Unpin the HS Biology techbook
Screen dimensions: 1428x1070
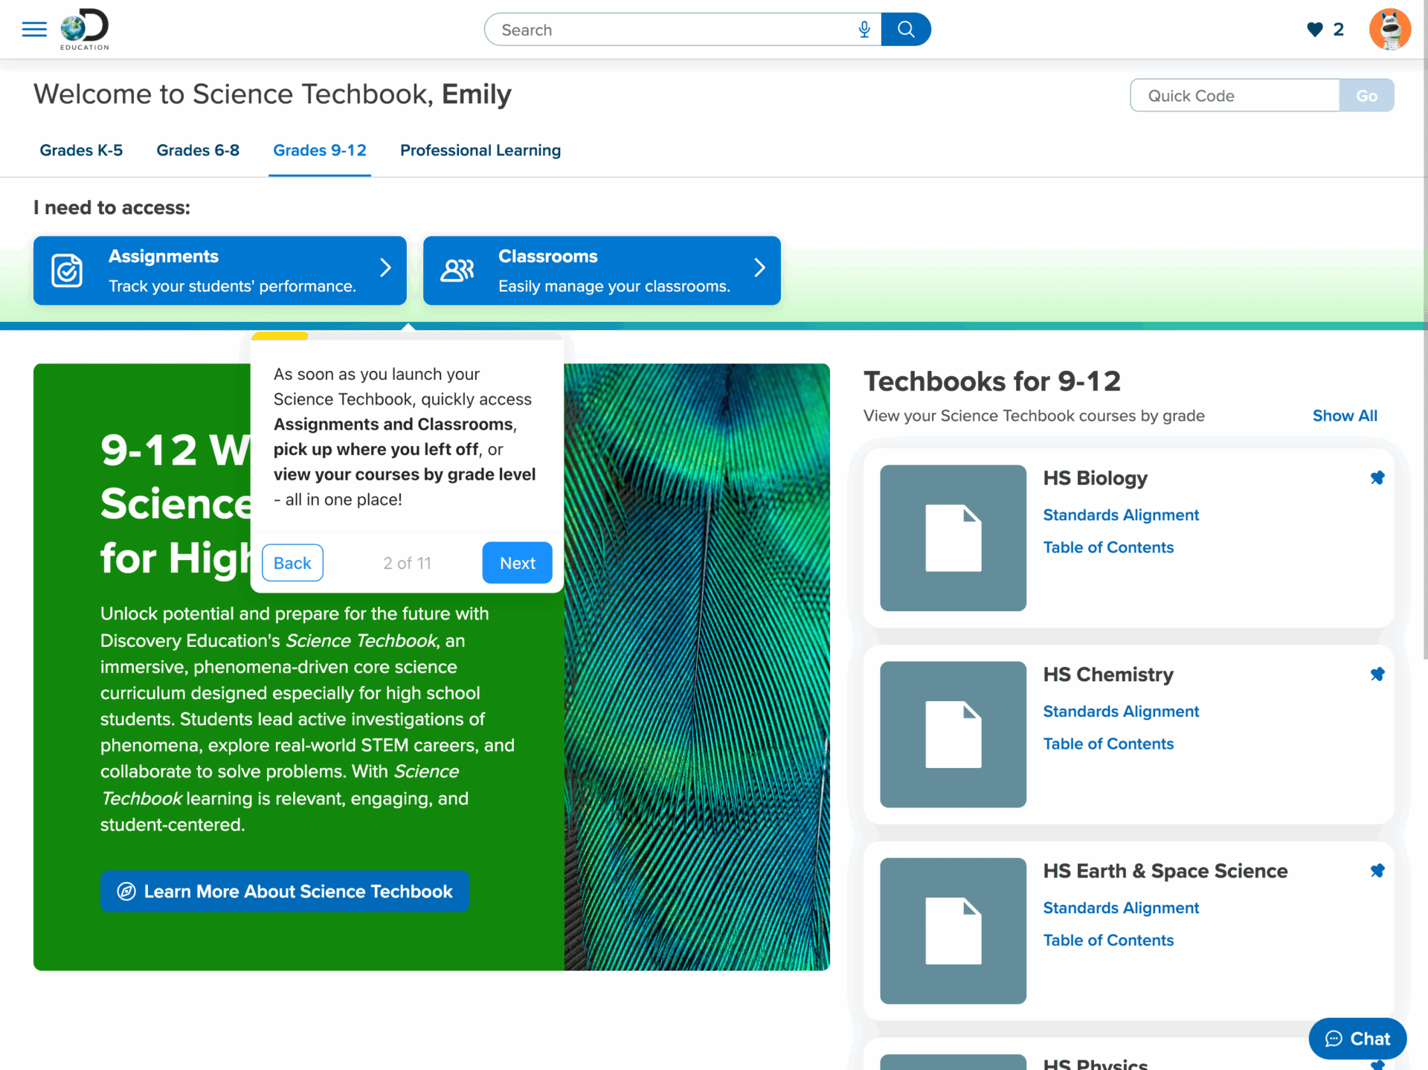pos(1378,477)
